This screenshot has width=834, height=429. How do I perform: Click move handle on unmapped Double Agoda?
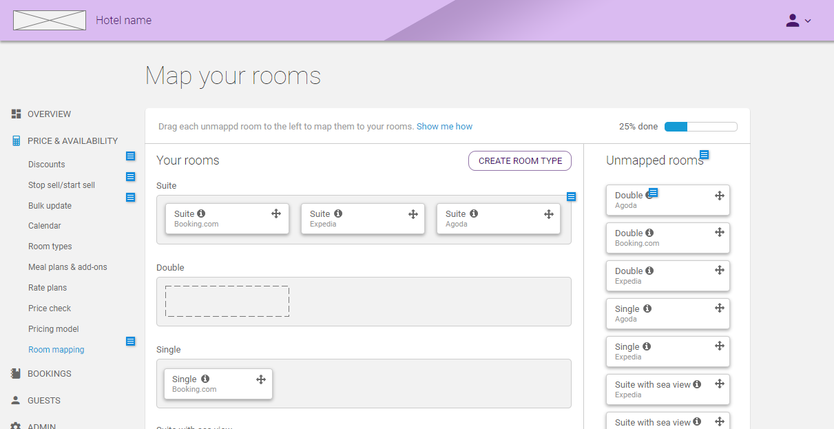[x=720, y=196]
